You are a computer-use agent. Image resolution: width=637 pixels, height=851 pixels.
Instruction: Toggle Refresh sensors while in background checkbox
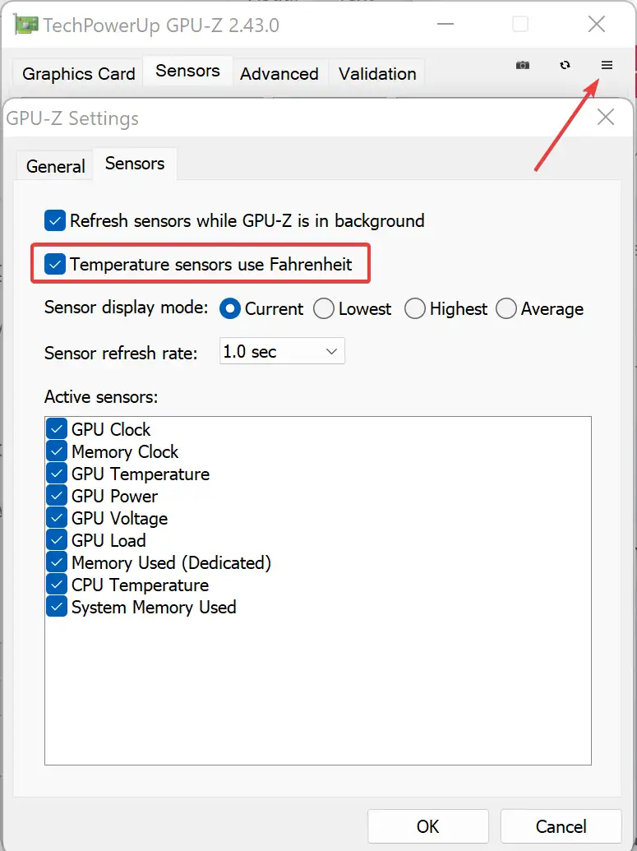coord(55,221)
